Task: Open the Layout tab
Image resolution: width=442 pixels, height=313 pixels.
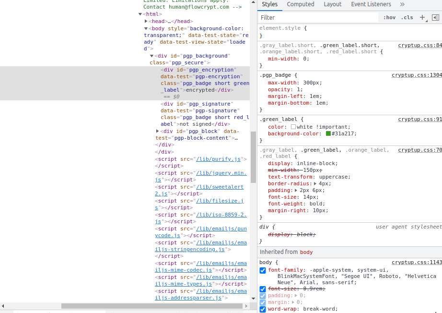Action: click(x=332, y=4)
